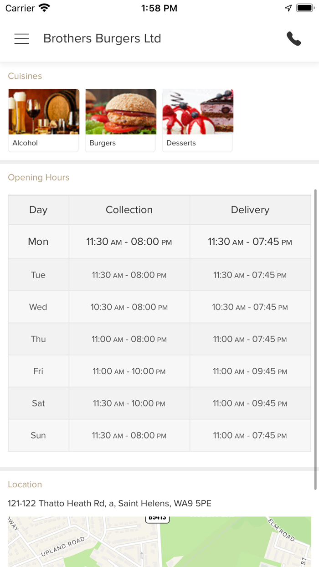Open the hamburger menu
Viewport: 319px width, 567px height.
[22, 39]
